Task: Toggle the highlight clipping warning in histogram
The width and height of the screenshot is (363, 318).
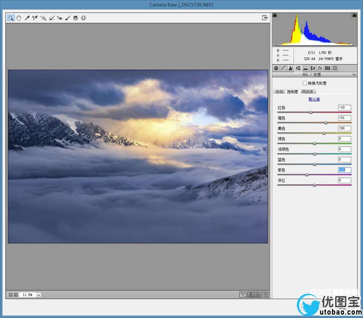Action: click(x=354, y=15)
